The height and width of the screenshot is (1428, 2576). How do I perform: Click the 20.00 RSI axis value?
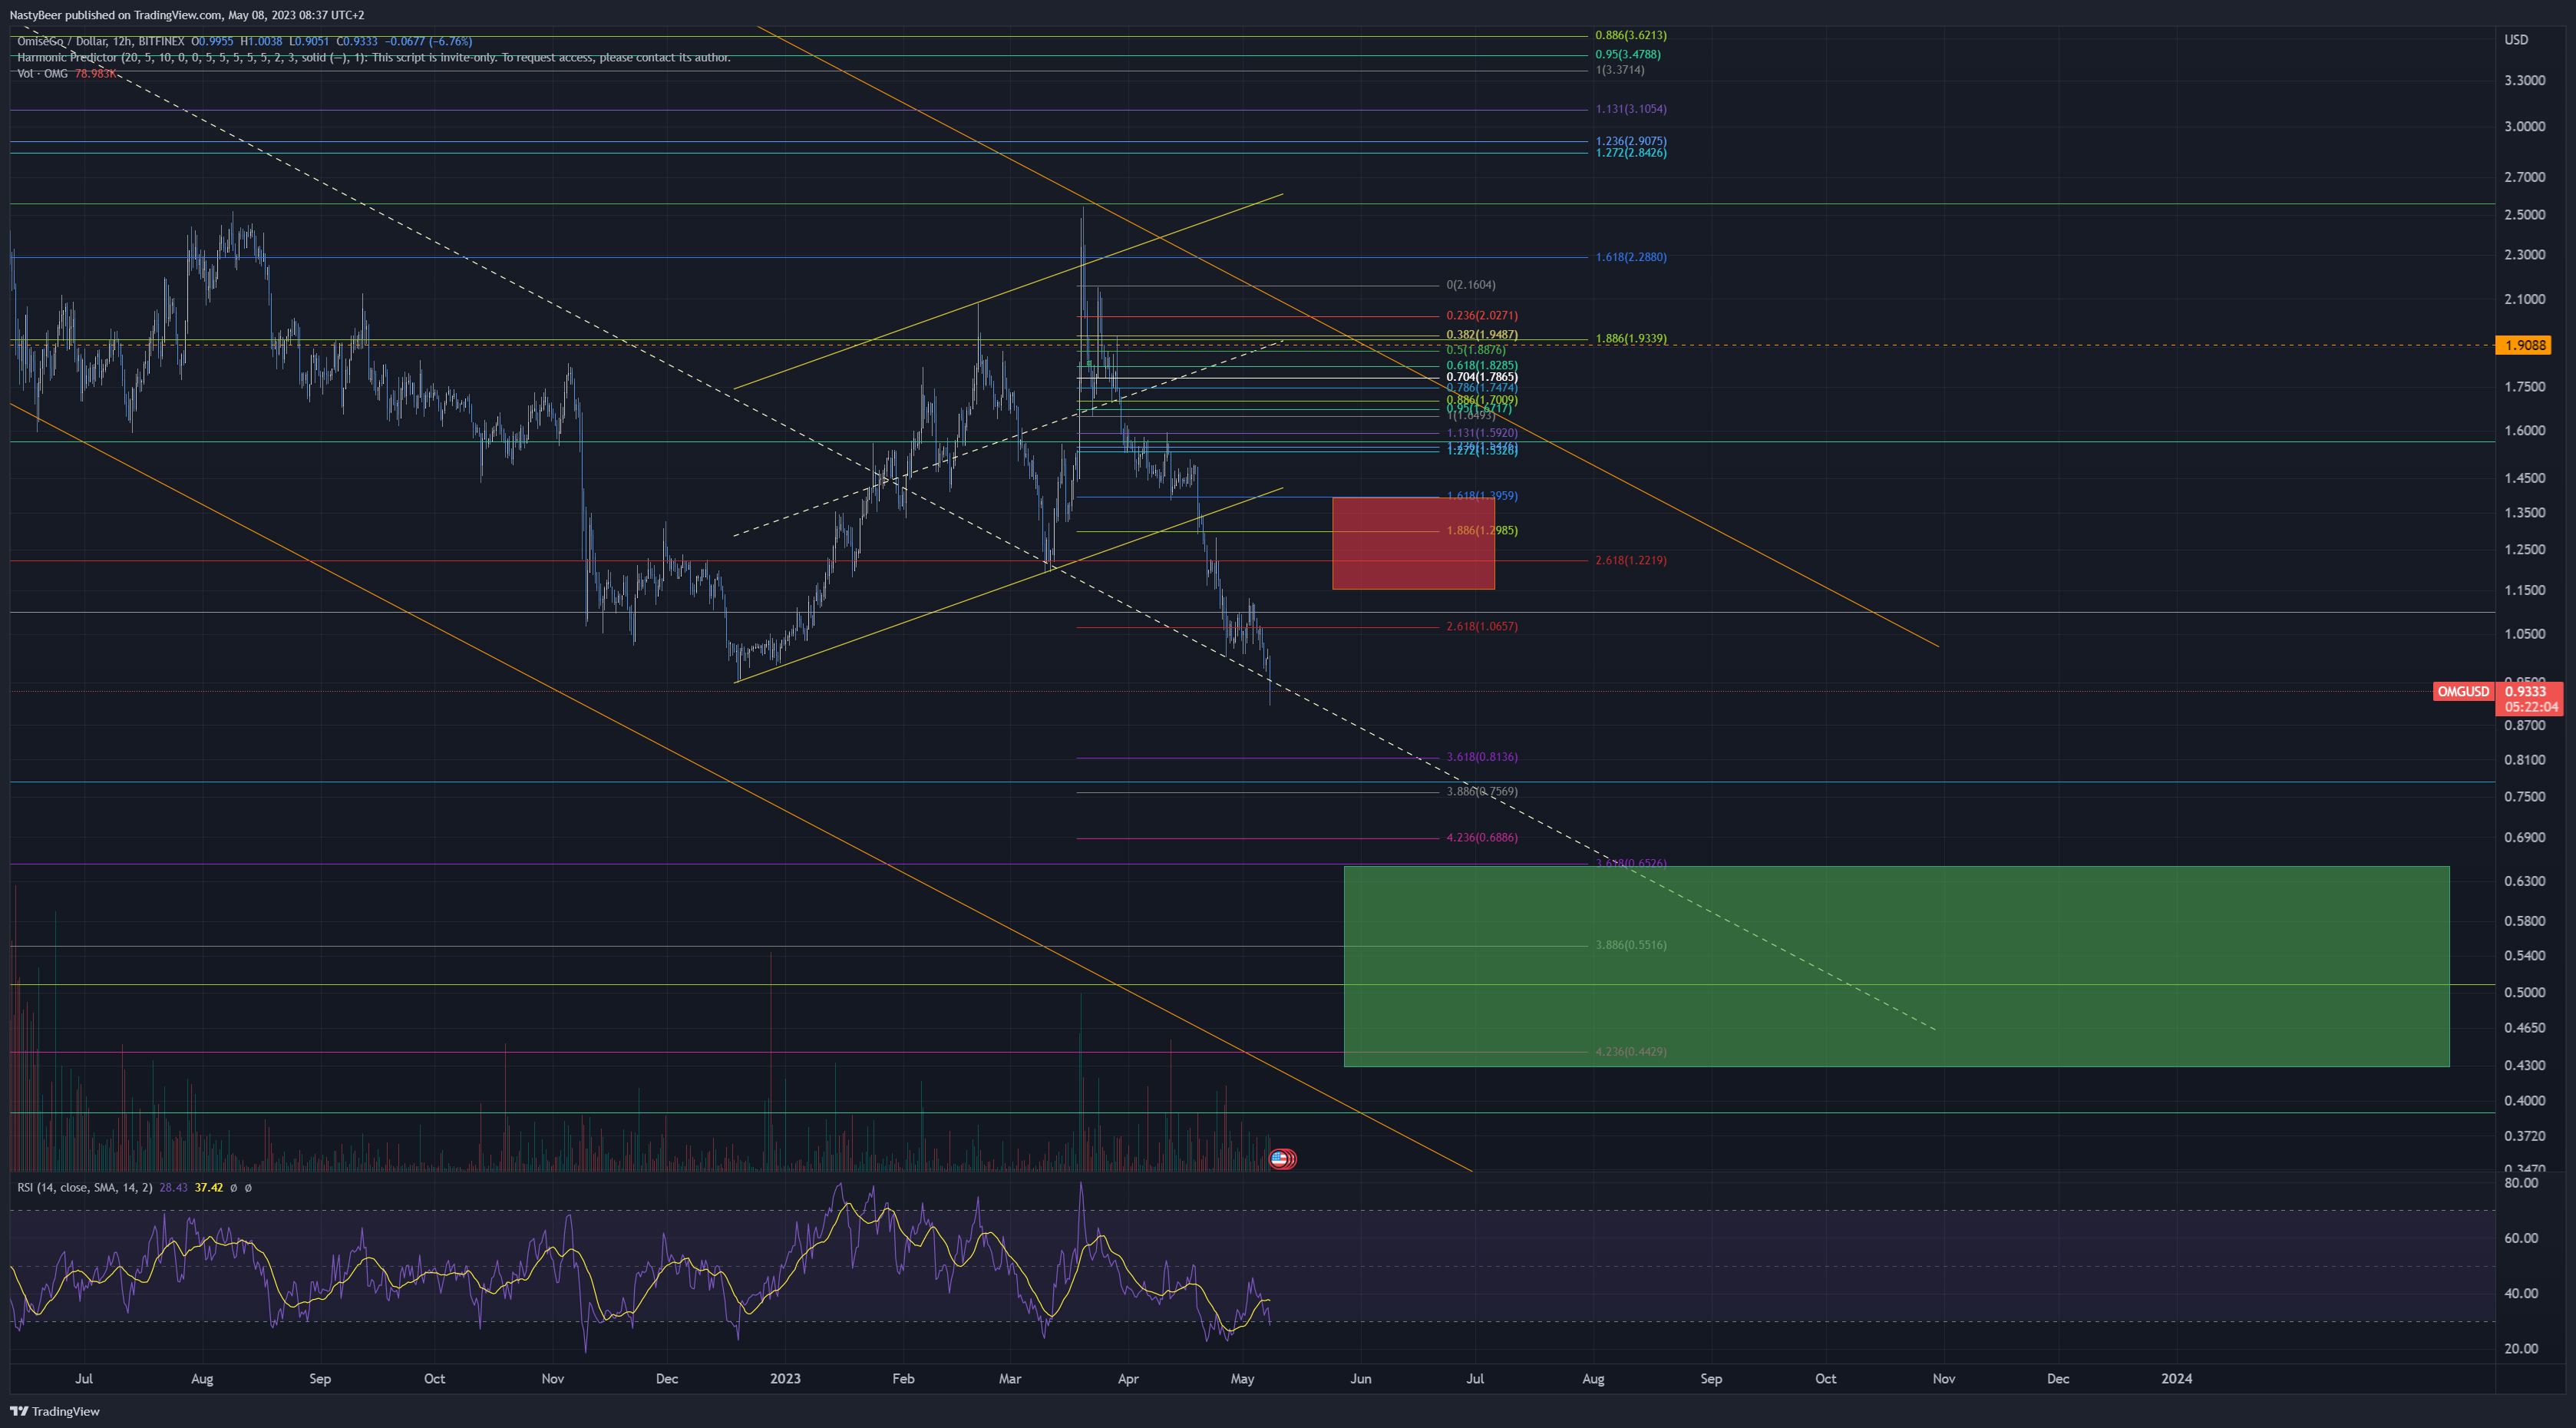(x=2521, y=1349)
